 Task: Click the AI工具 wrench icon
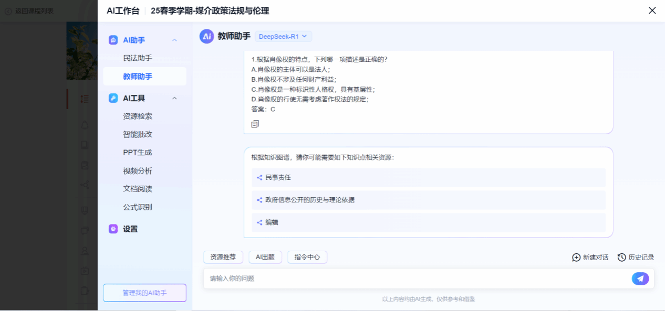click(113, 98)
